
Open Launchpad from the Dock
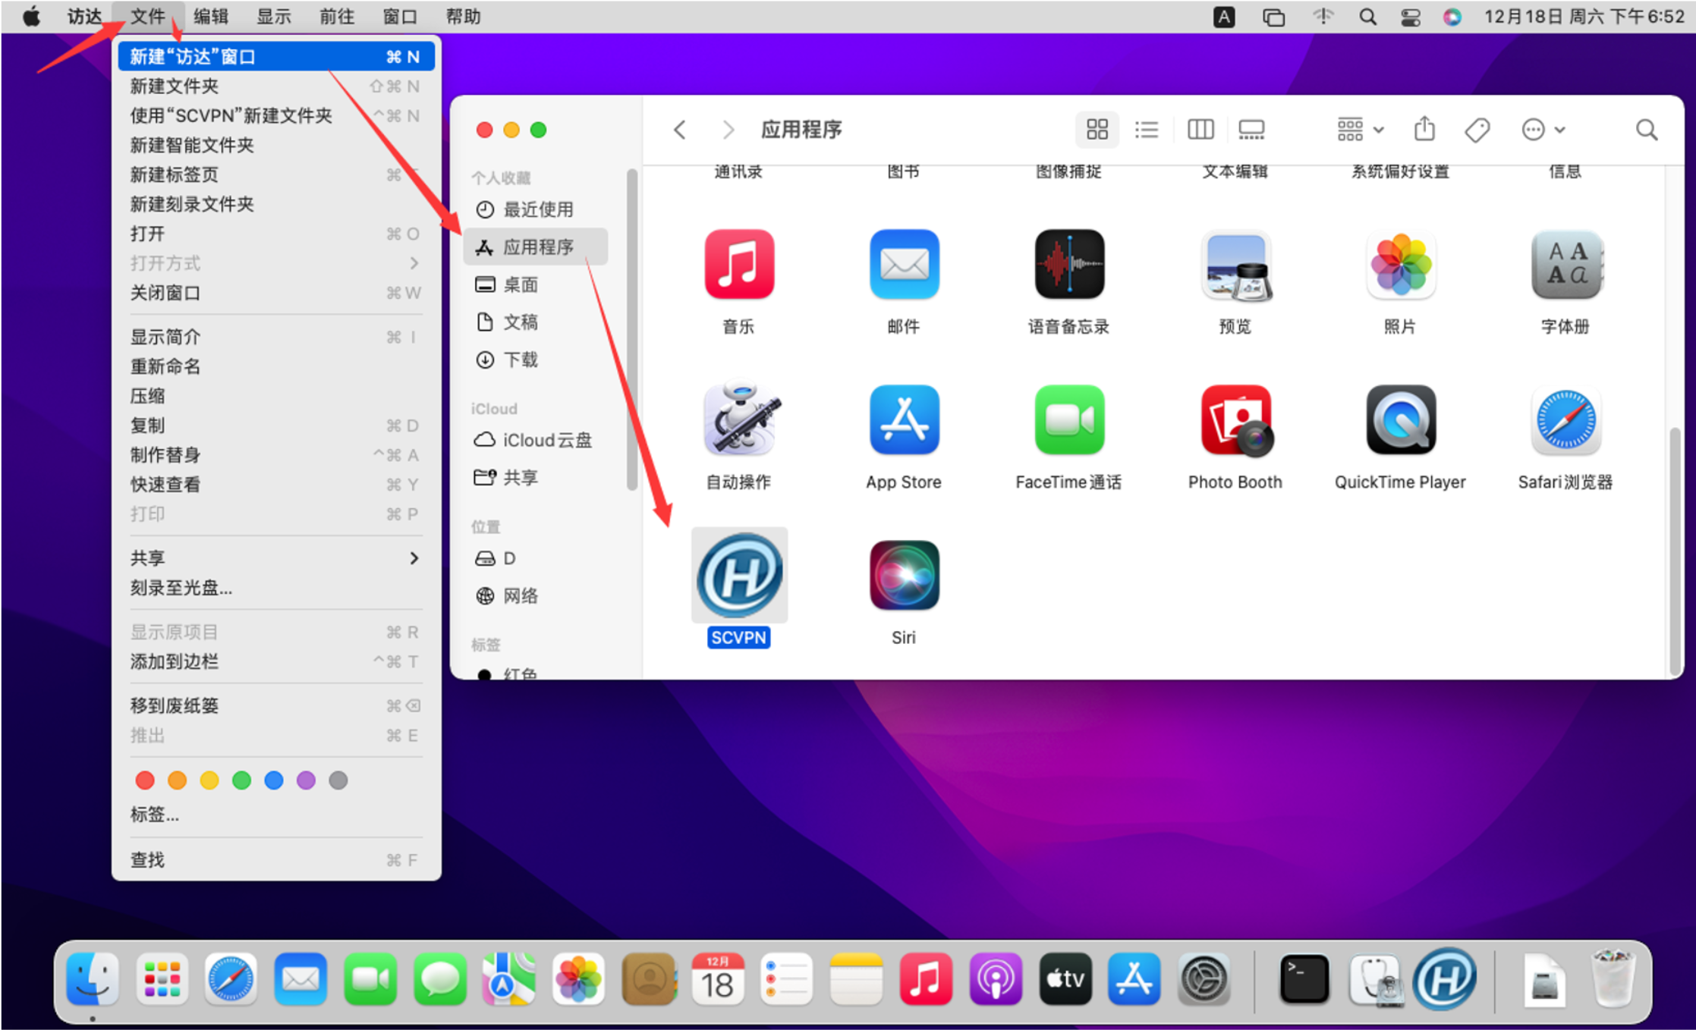click(162, 979)
